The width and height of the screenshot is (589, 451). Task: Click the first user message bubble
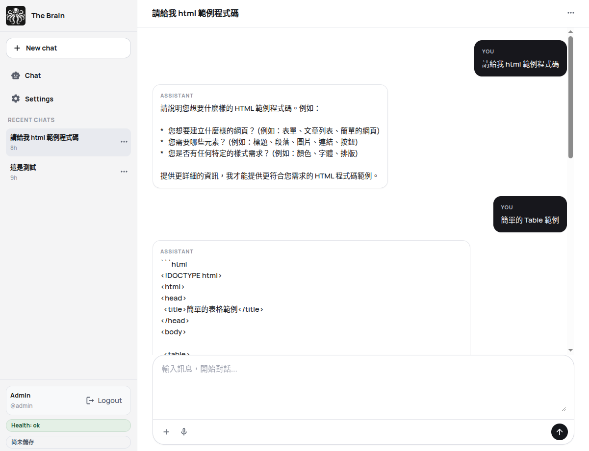[x=520, y=58]
